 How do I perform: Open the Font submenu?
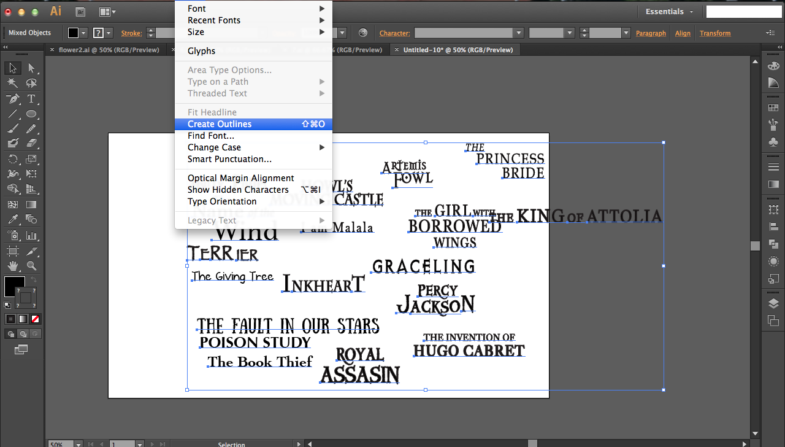pyautogui.click(x=253, y=9)
